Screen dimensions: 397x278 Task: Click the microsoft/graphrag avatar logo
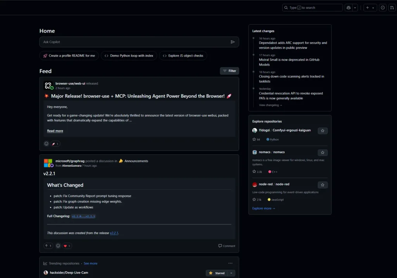click(48, 163)
